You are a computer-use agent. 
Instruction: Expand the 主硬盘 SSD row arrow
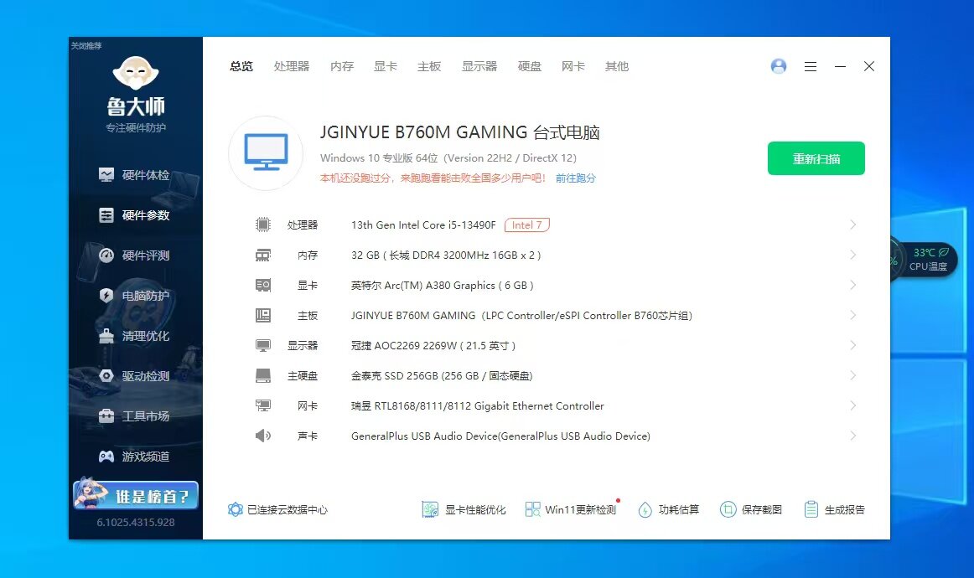click(853, 375)
